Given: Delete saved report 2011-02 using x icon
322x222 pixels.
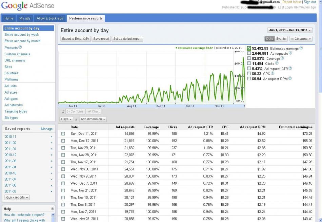Looking at the screenshot, I should coord(52,143).
